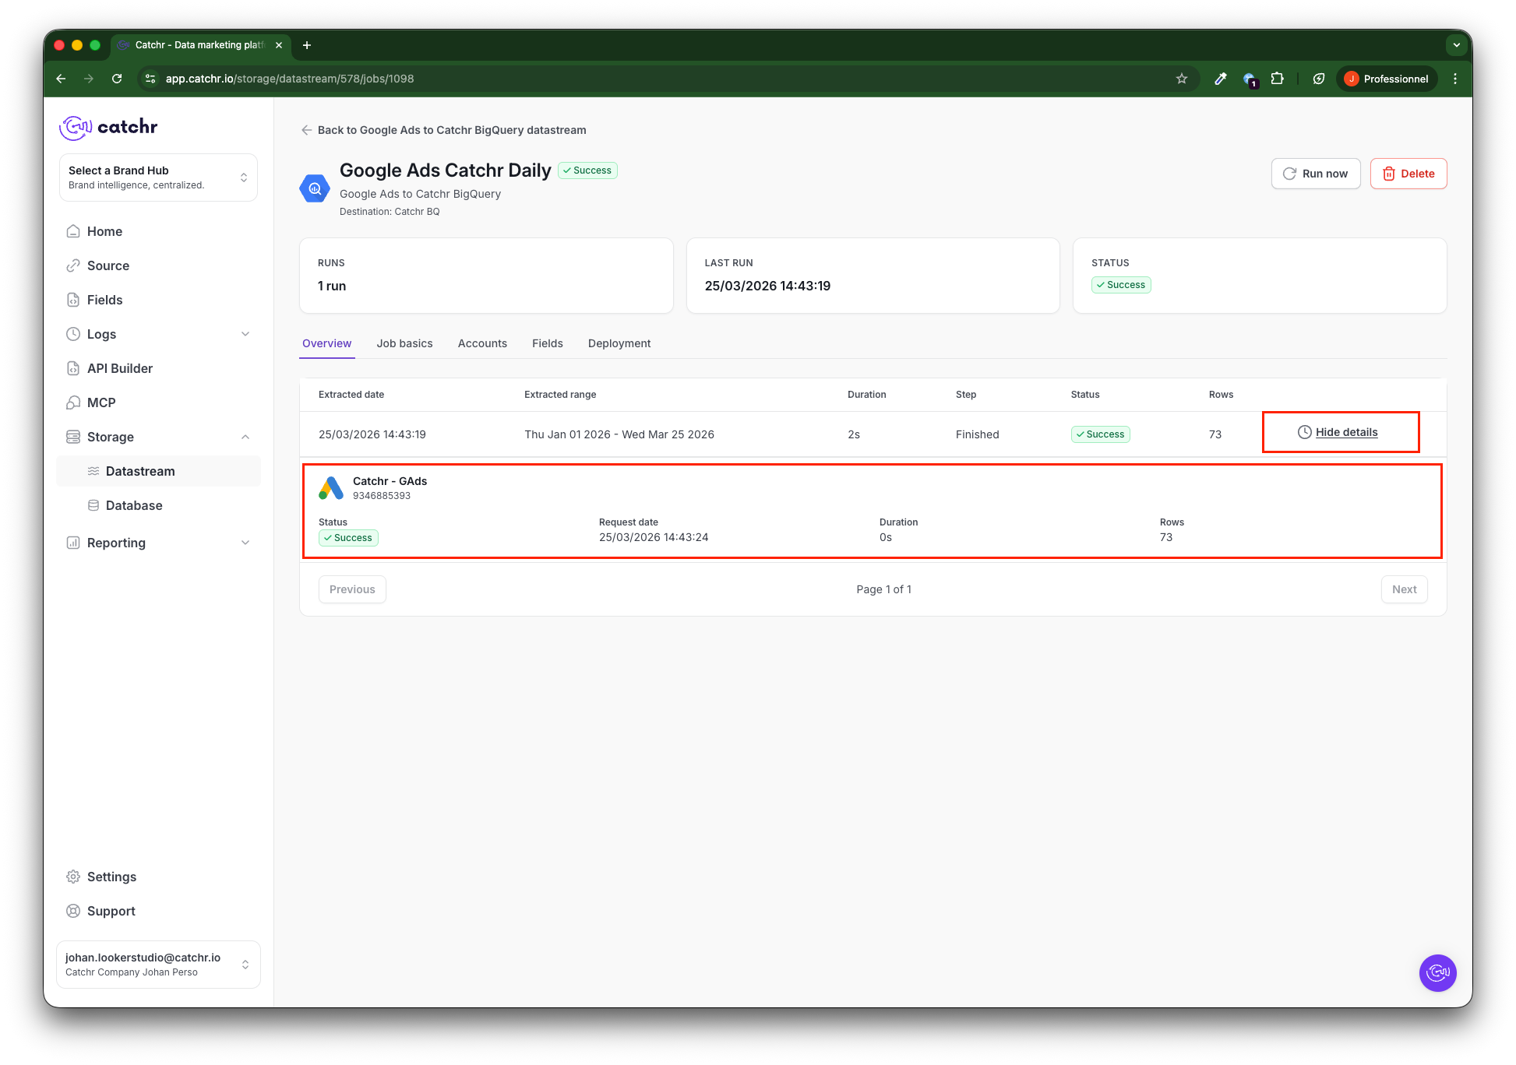Screen dimensions: 1516x1065
Task: Click the Hide details link
Action: point(1346,432)
